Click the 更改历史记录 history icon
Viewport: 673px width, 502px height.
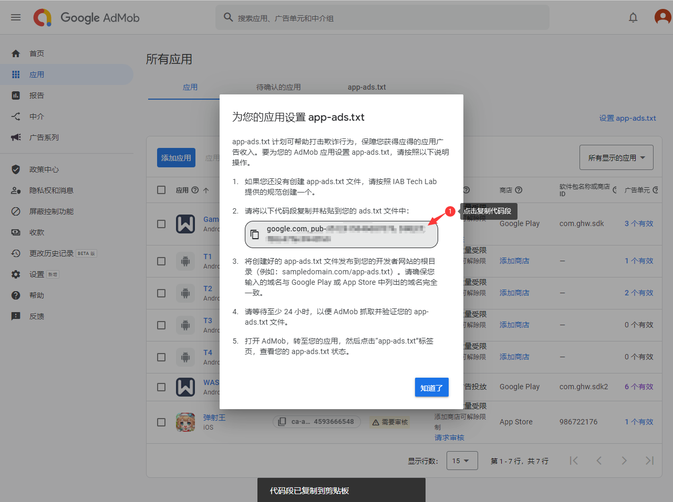[x=16, y=253]
